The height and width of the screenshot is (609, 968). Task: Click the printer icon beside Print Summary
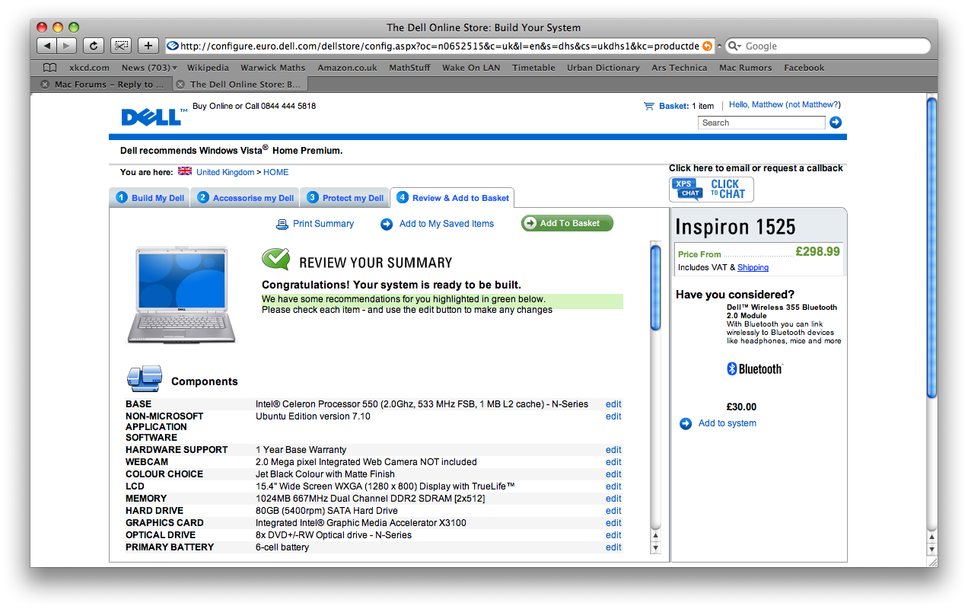coord(282,224)
